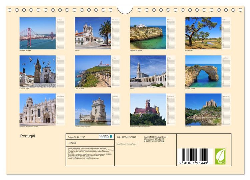Click the caption 'Algarve Strand'
The width and height of the screenshot is (250, 180).
click(x=190, y=89)
